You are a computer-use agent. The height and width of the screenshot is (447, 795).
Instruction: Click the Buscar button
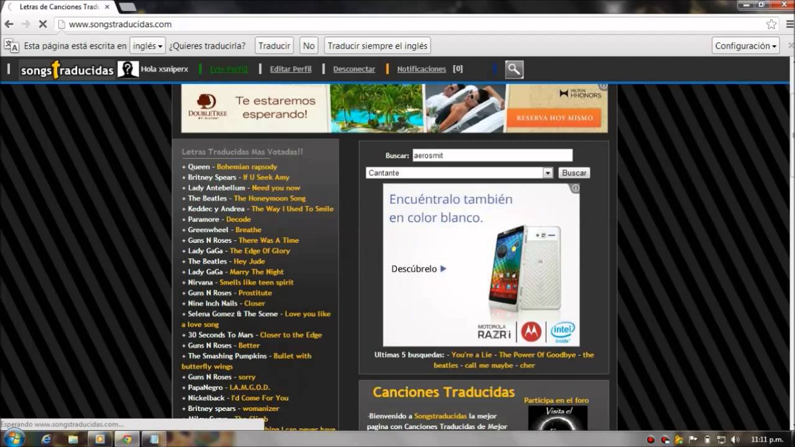click(574, 173)
